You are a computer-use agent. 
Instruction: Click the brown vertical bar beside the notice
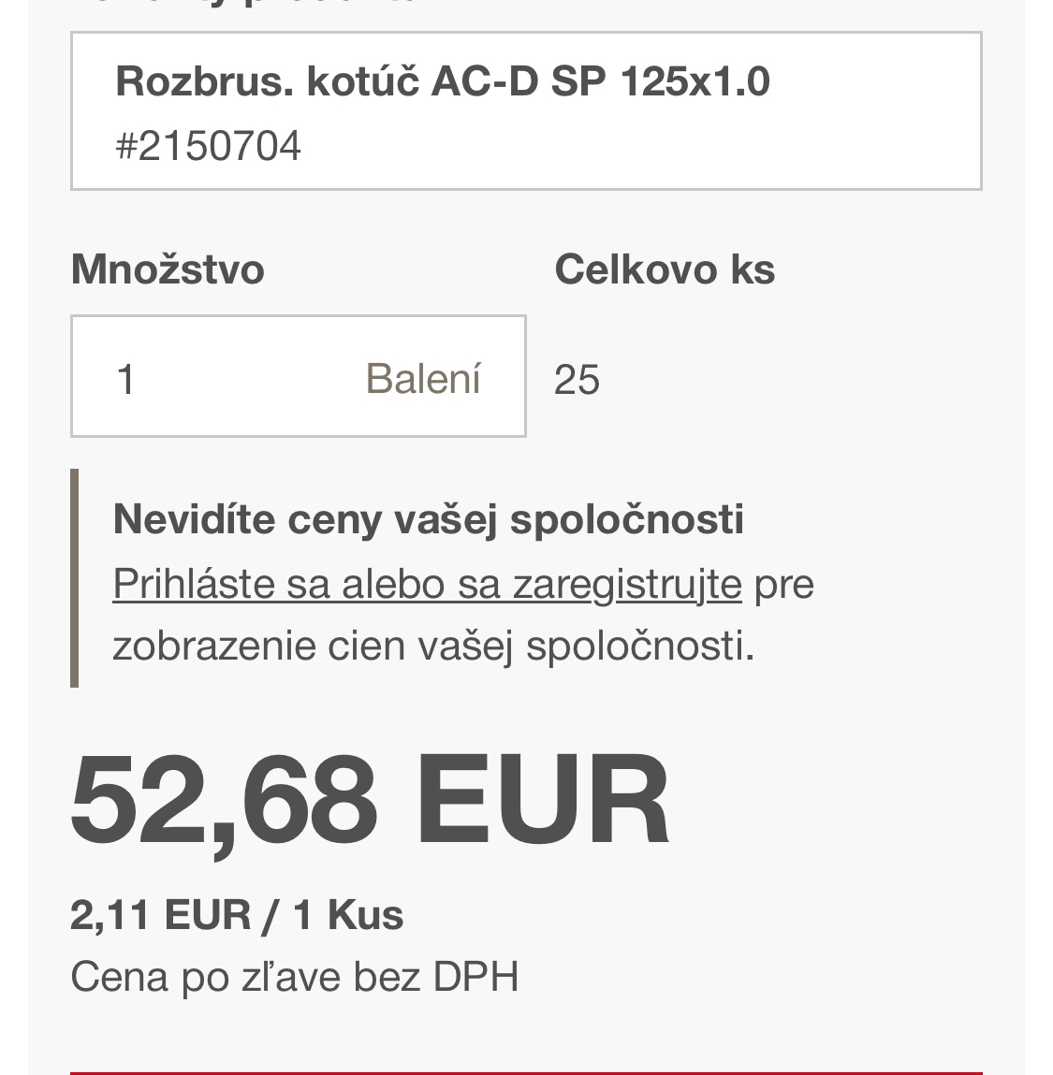click(75, 578)
